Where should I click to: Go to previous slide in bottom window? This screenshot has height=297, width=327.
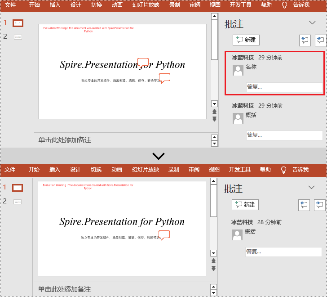(213, 261)
